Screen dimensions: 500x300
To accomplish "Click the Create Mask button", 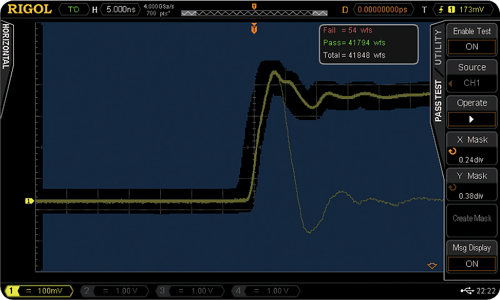I will 472,219.
